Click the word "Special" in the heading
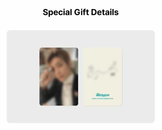The height and width of the screenshot is (130, 162). point(57,12)
